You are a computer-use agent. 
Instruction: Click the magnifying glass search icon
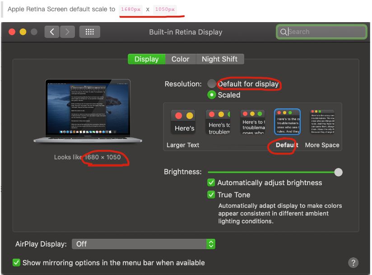coord(283,32)
